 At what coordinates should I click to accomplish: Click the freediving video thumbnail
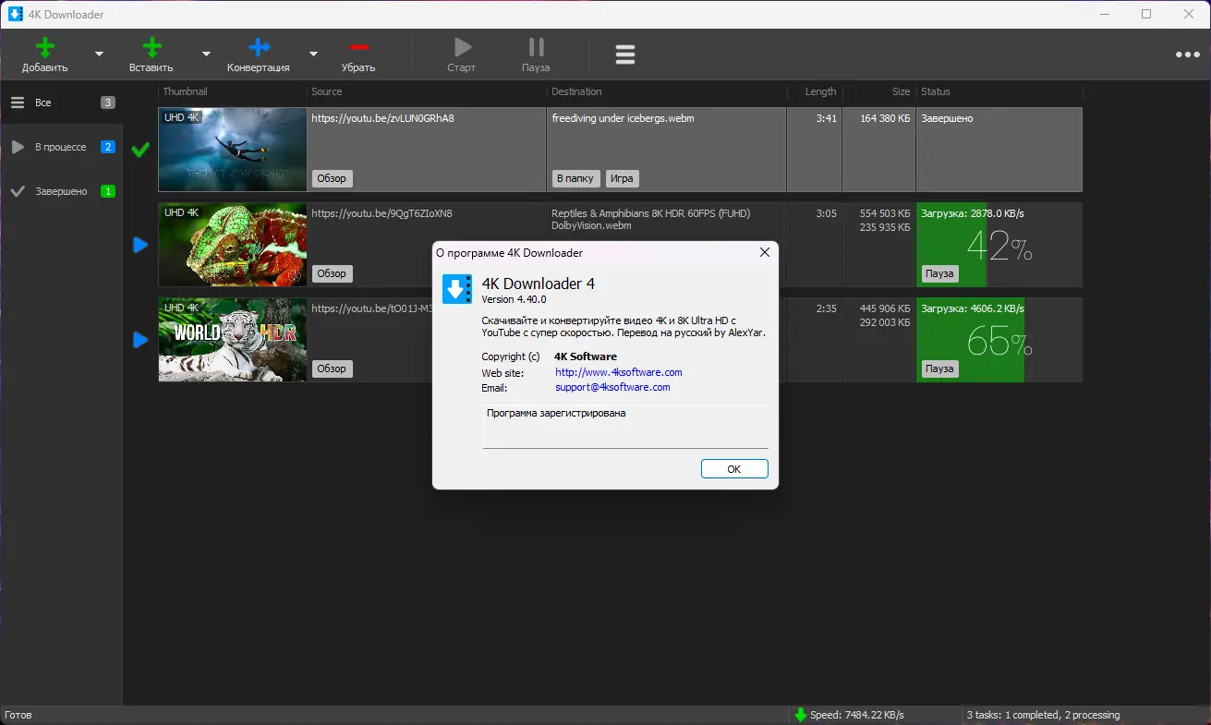click(232, 150)
